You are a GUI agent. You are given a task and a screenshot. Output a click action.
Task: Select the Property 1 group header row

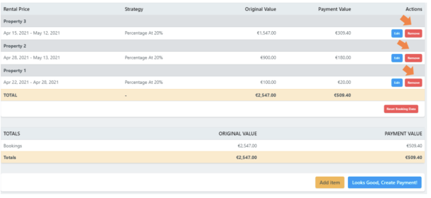coord(213,71)
